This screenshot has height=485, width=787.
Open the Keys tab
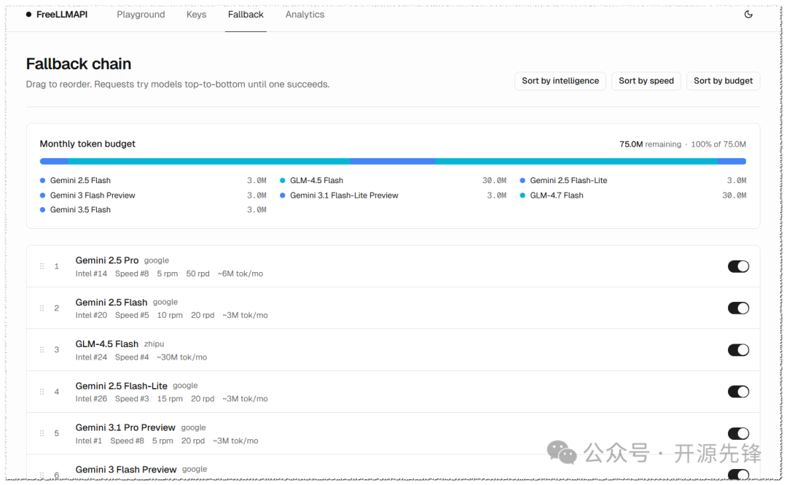[196, 15]
